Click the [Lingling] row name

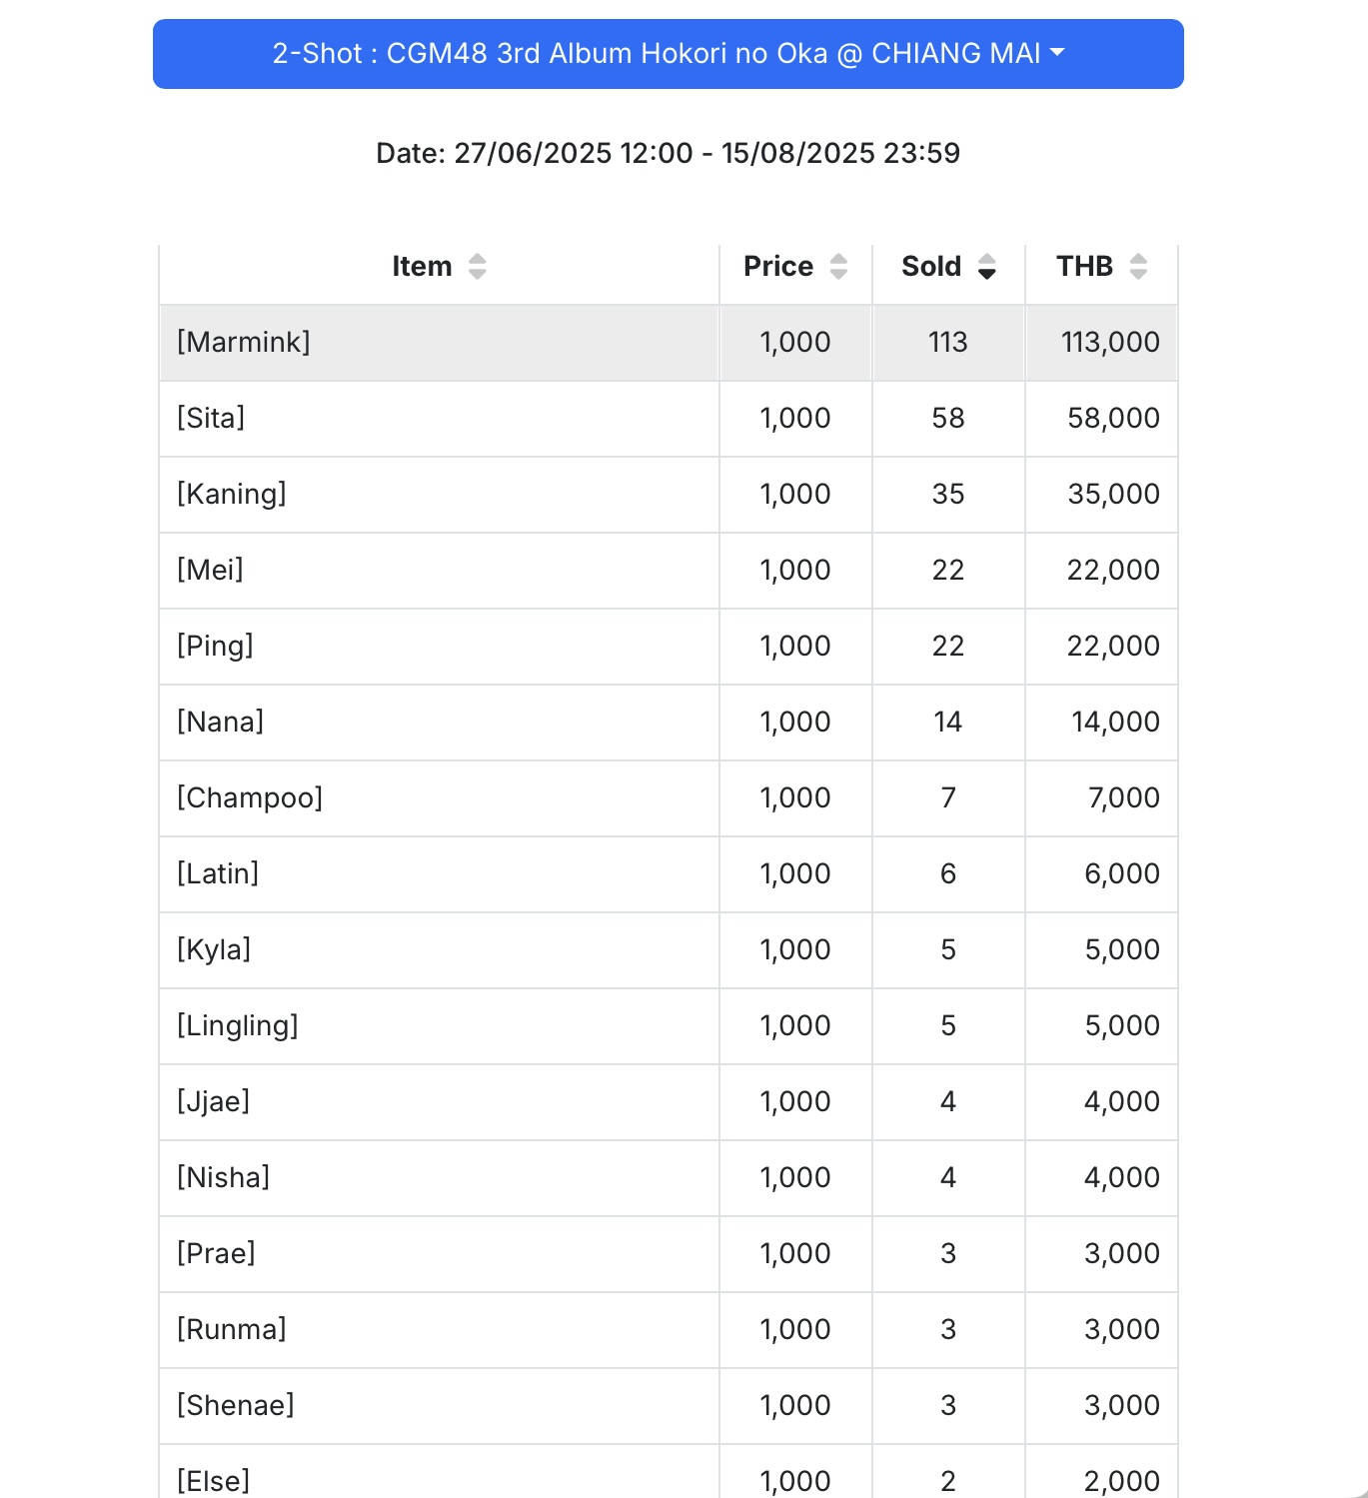[x=238, y=1026]
